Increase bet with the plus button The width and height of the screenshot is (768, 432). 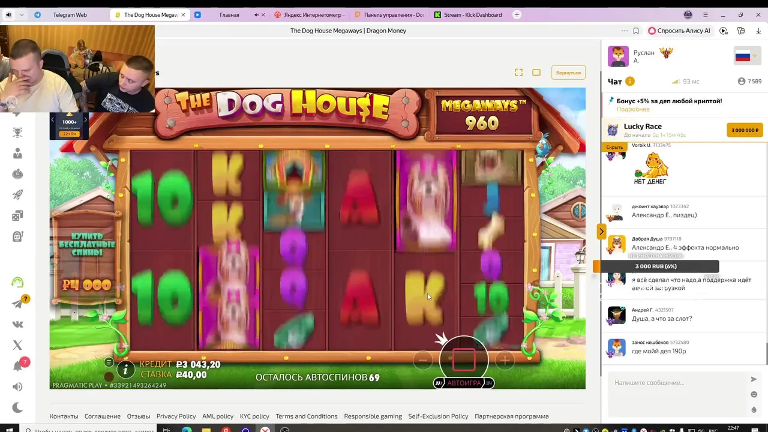coord(505,360)
